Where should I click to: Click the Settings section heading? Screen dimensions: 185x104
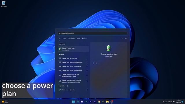click(61, 54)
